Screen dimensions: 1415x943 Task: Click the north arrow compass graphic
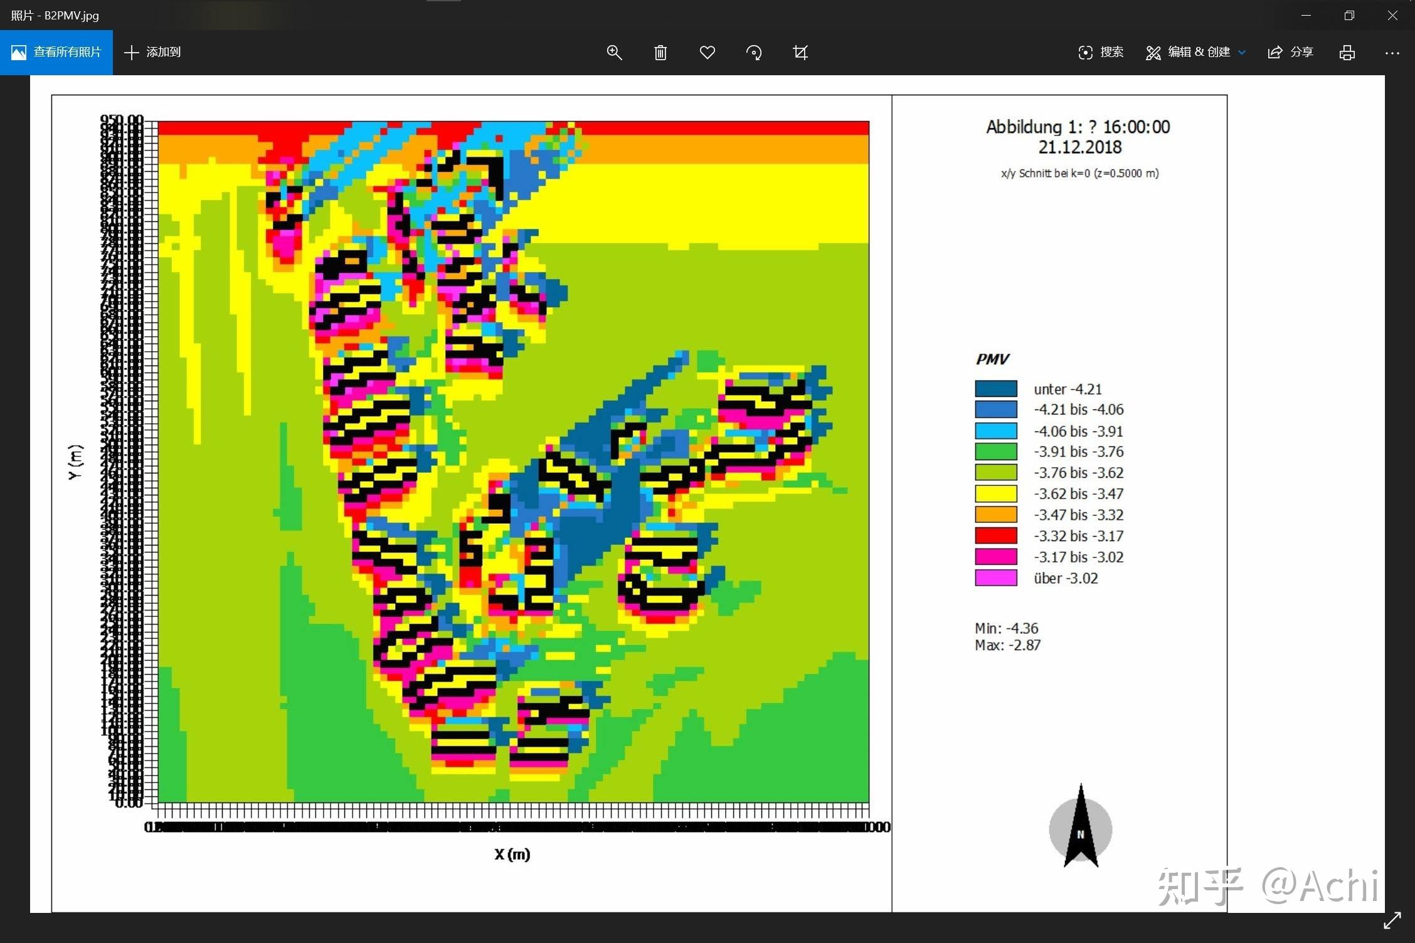point(1080,828)
